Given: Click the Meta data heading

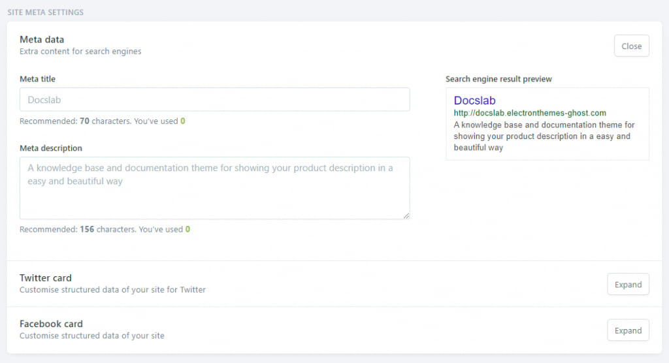Looking at the screenshot, I should click(x=42, y=40).
